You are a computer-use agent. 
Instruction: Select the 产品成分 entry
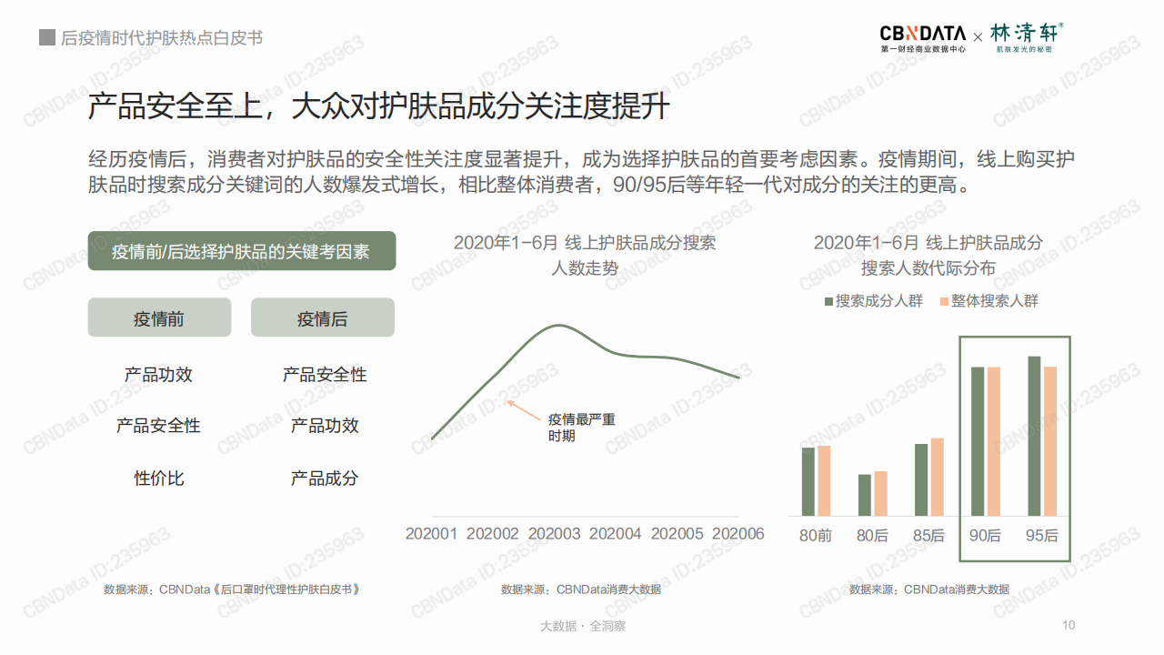[x=325, y=478]
